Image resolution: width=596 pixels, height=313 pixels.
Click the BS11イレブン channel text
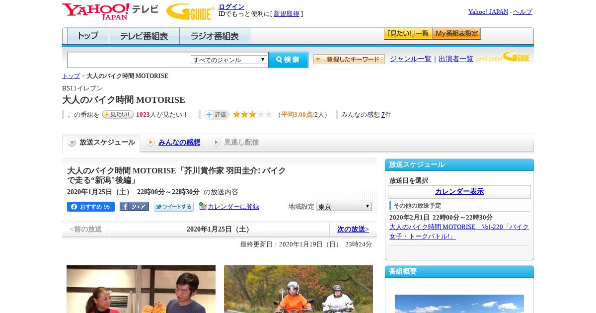point(82,88)
